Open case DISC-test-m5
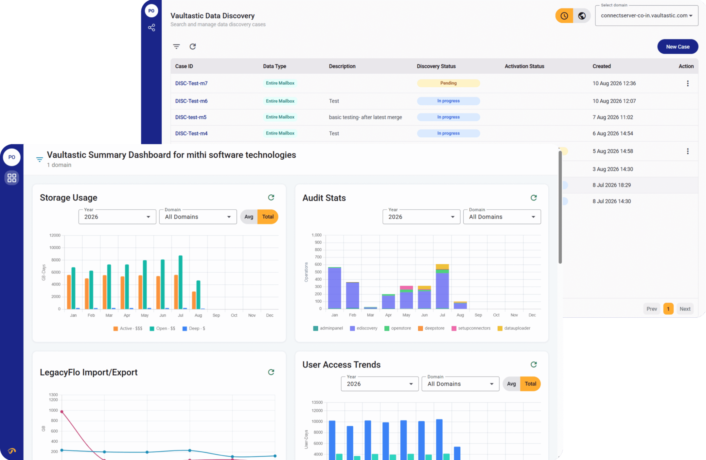The width and height of the screenshot is (706, 460). 191,117
